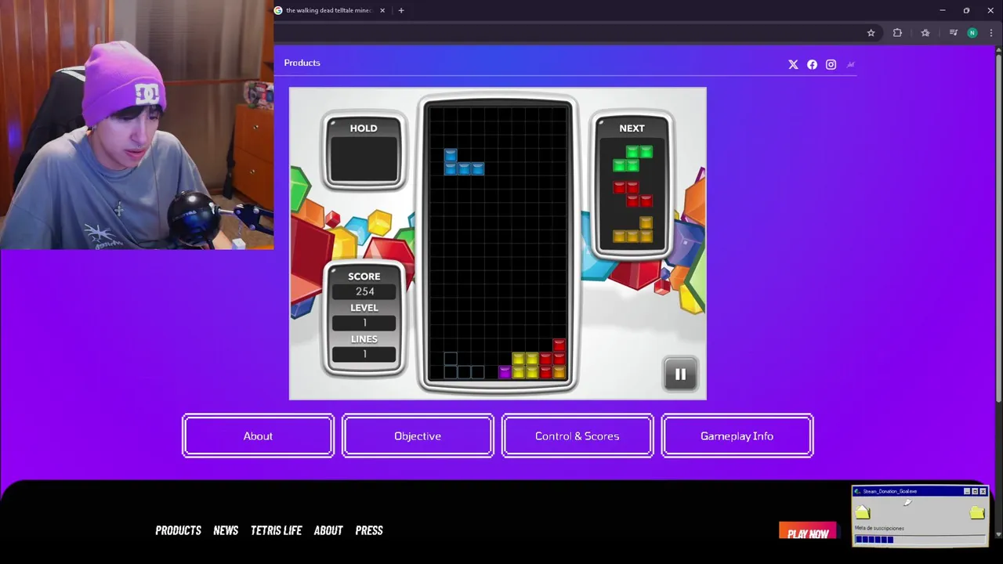The width and height of the screenshot is (1003, 564).
Task: Open the green N profile avatar
Action: (972, 33)
